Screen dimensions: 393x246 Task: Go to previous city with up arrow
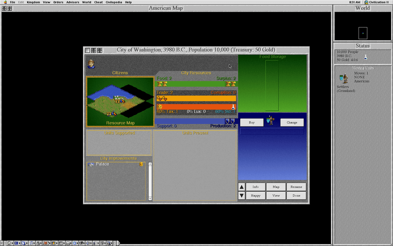(x=242, y=187)
